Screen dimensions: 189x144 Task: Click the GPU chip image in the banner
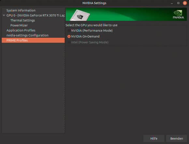[80, 15]
